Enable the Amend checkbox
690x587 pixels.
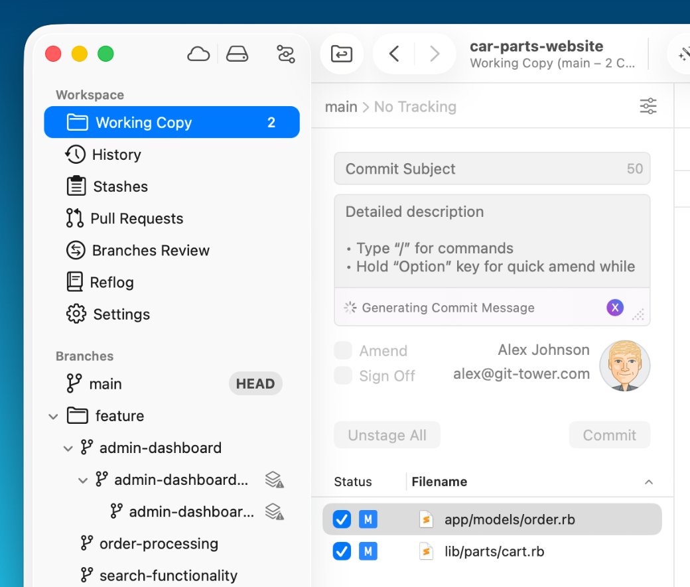343,351
